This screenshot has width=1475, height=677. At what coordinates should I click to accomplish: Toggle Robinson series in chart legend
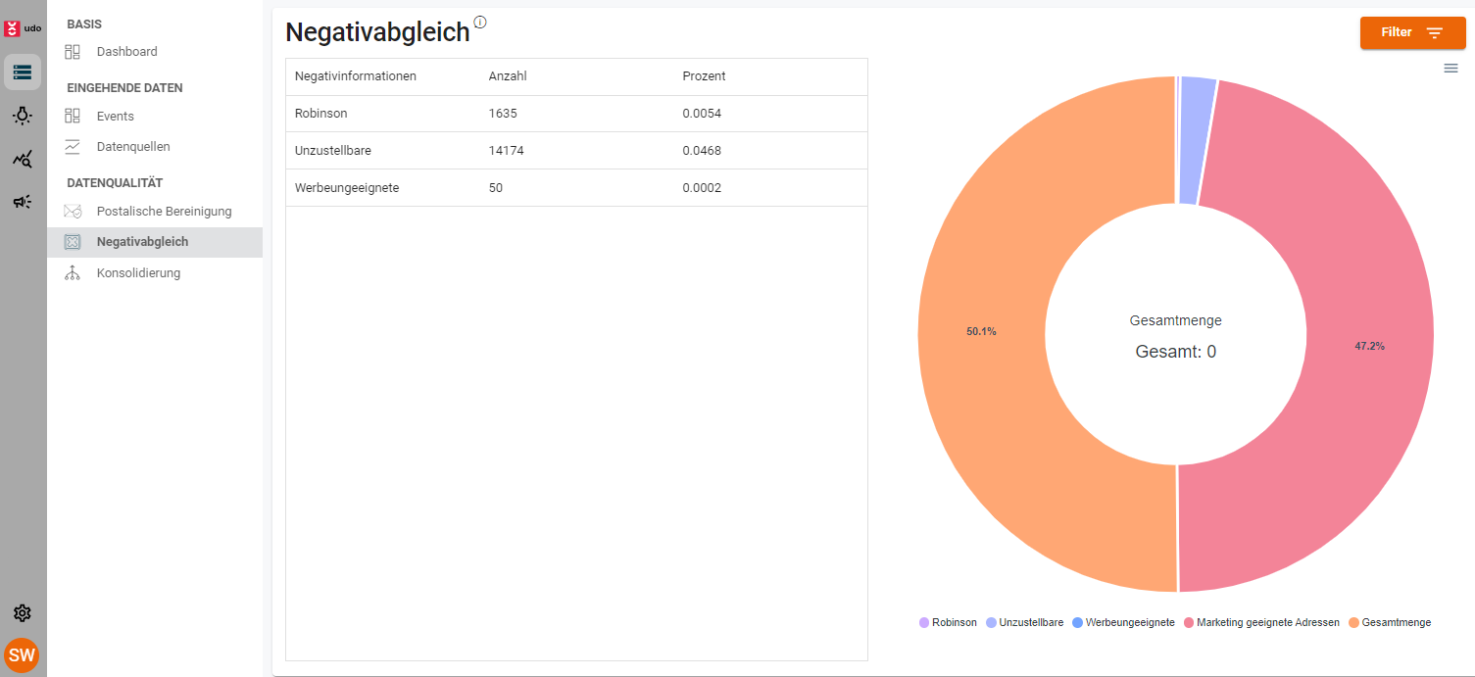coord(948,622)
